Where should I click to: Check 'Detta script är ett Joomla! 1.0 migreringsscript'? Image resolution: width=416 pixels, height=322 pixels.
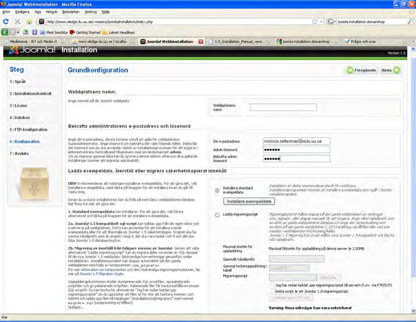coord(272,291)
